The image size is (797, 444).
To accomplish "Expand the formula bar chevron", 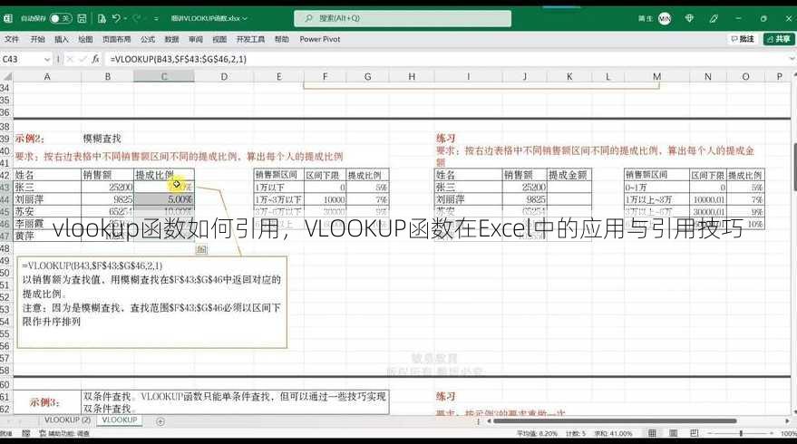I will pyautogui.click(x=791, y=60).
